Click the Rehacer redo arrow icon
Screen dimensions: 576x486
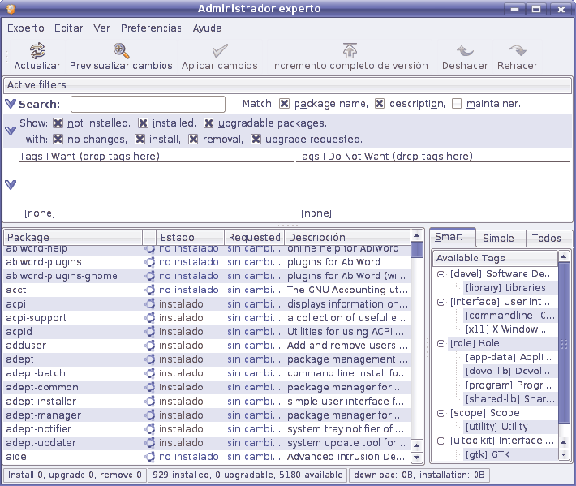pyautogui.click(x=517, y=51)
